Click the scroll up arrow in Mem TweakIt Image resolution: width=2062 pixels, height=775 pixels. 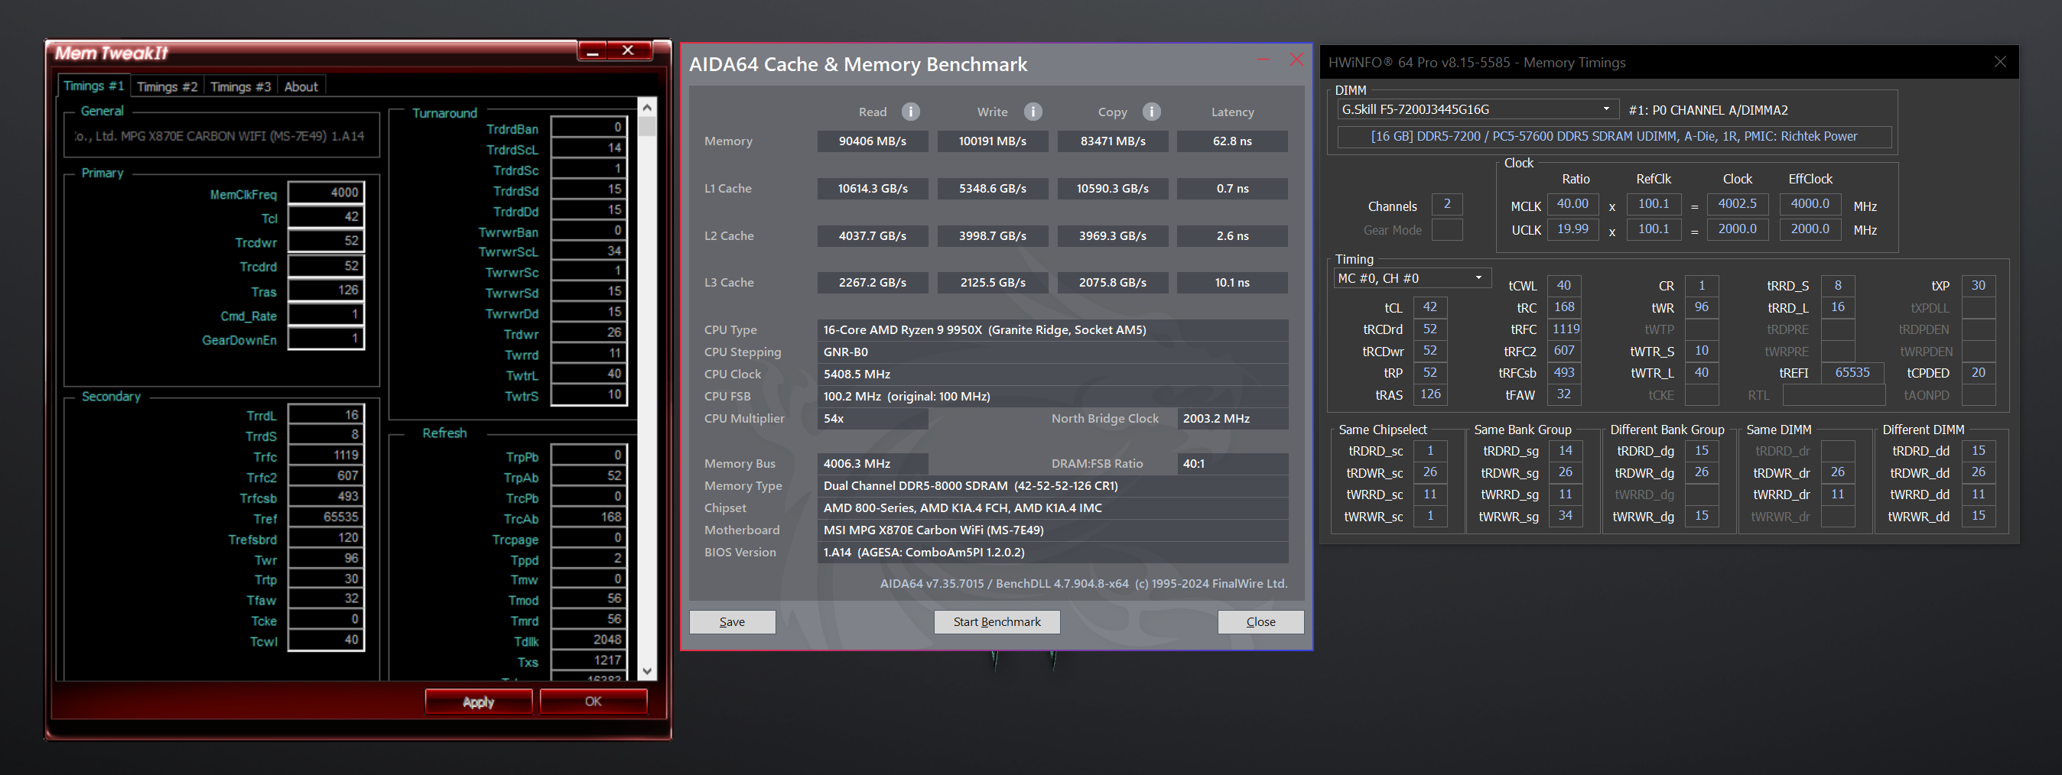pos(648,107)
